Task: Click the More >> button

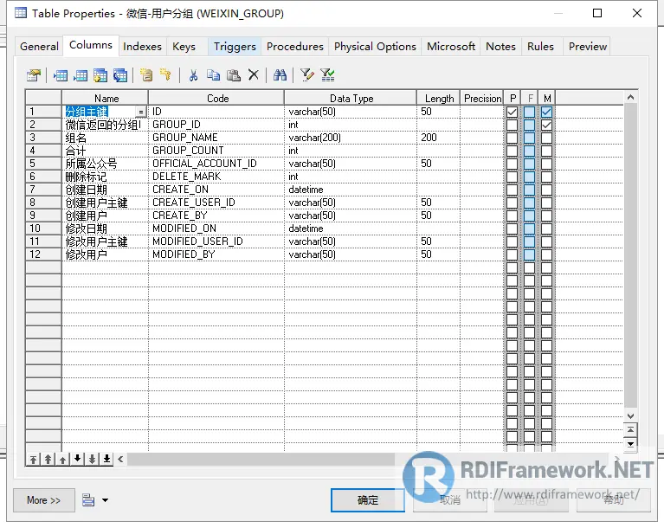Action: tap(44, 500)
